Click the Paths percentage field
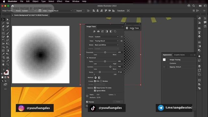 point(120,61)
